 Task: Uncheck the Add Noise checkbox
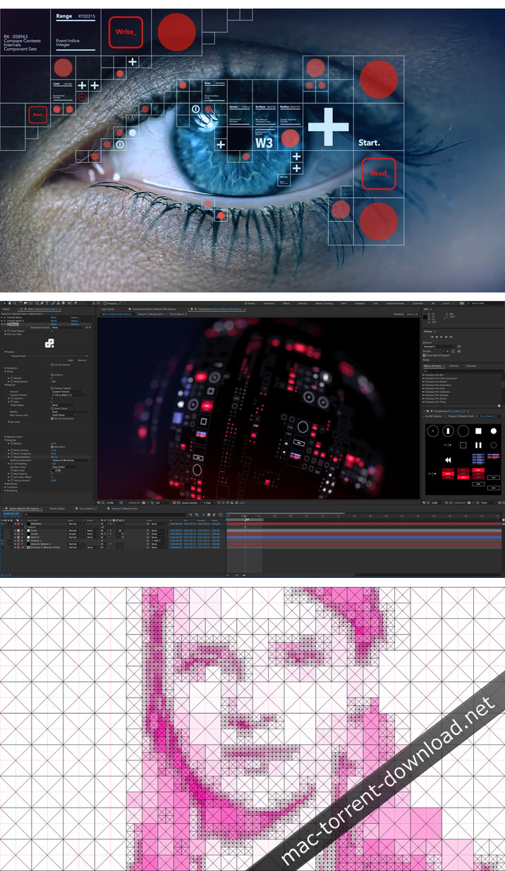(x=52, y=447)
